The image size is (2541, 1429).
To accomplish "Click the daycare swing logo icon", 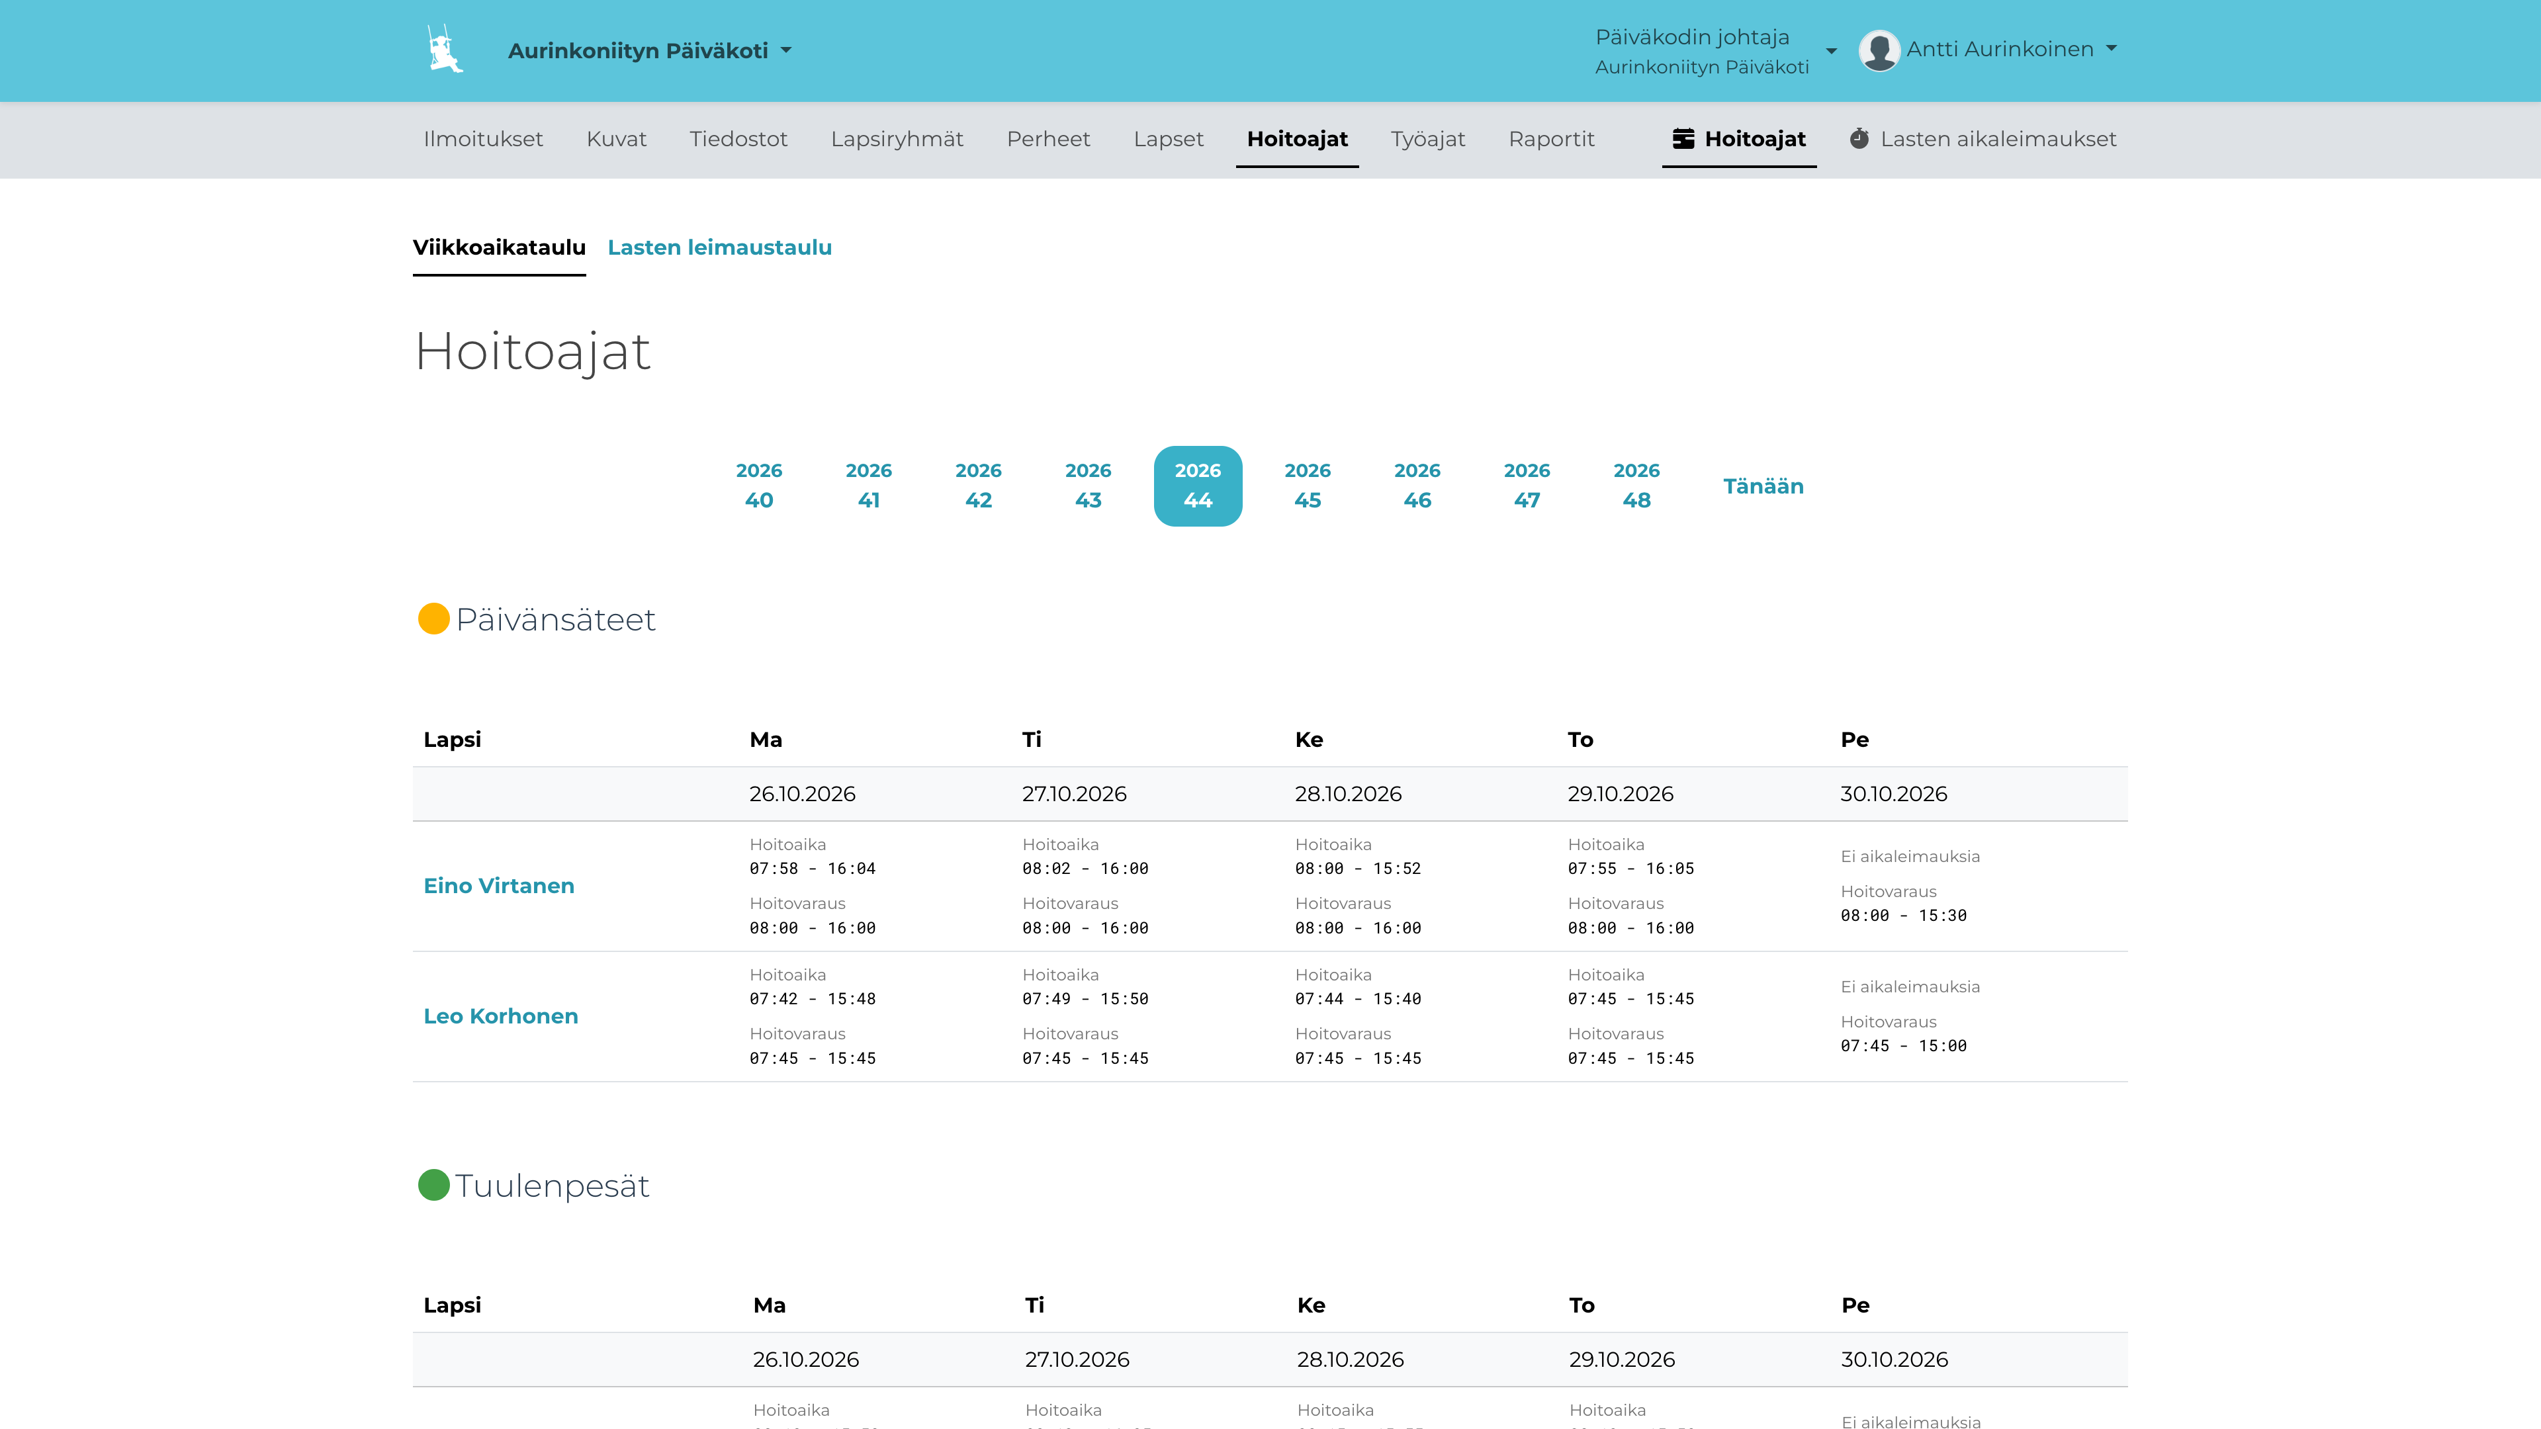I will [445, 50].
